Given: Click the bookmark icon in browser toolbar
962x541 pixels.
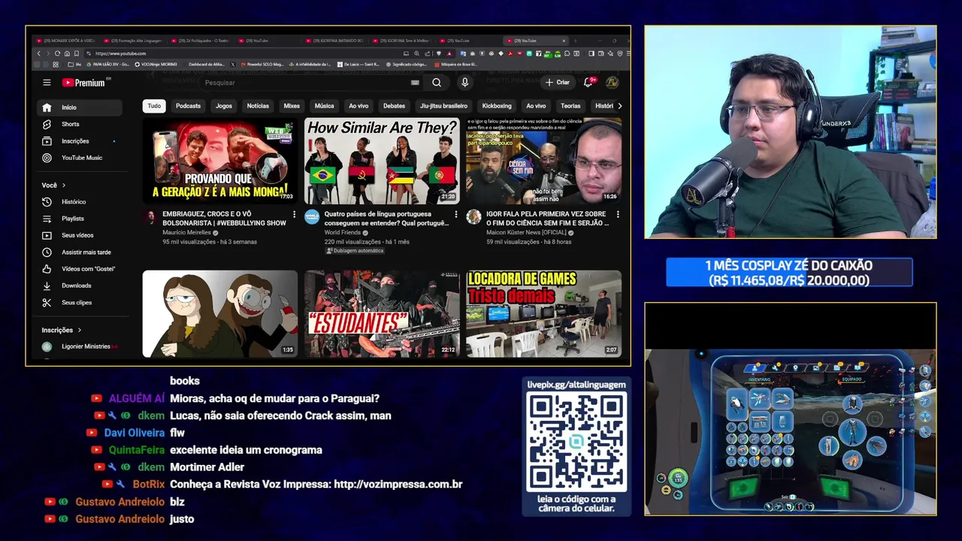Looking at the screenshot, I should click(x=77, y=53).
